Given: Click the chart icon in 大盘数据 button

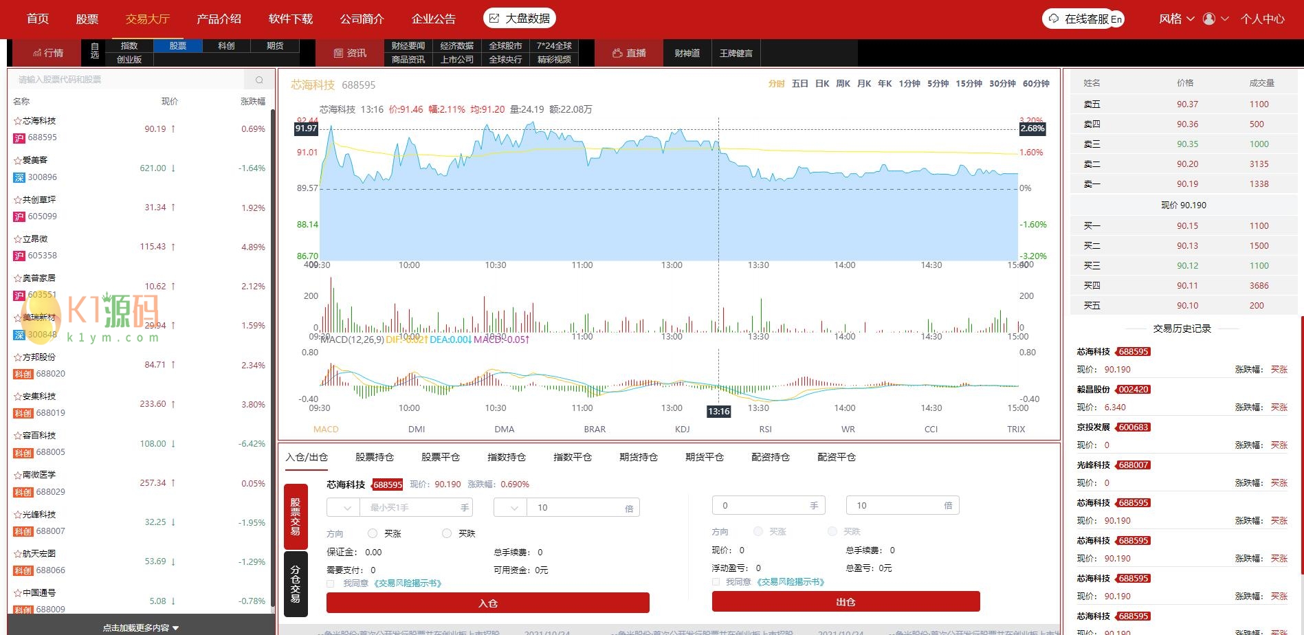Looking at the screenshot, I should [x=494, y=19].
